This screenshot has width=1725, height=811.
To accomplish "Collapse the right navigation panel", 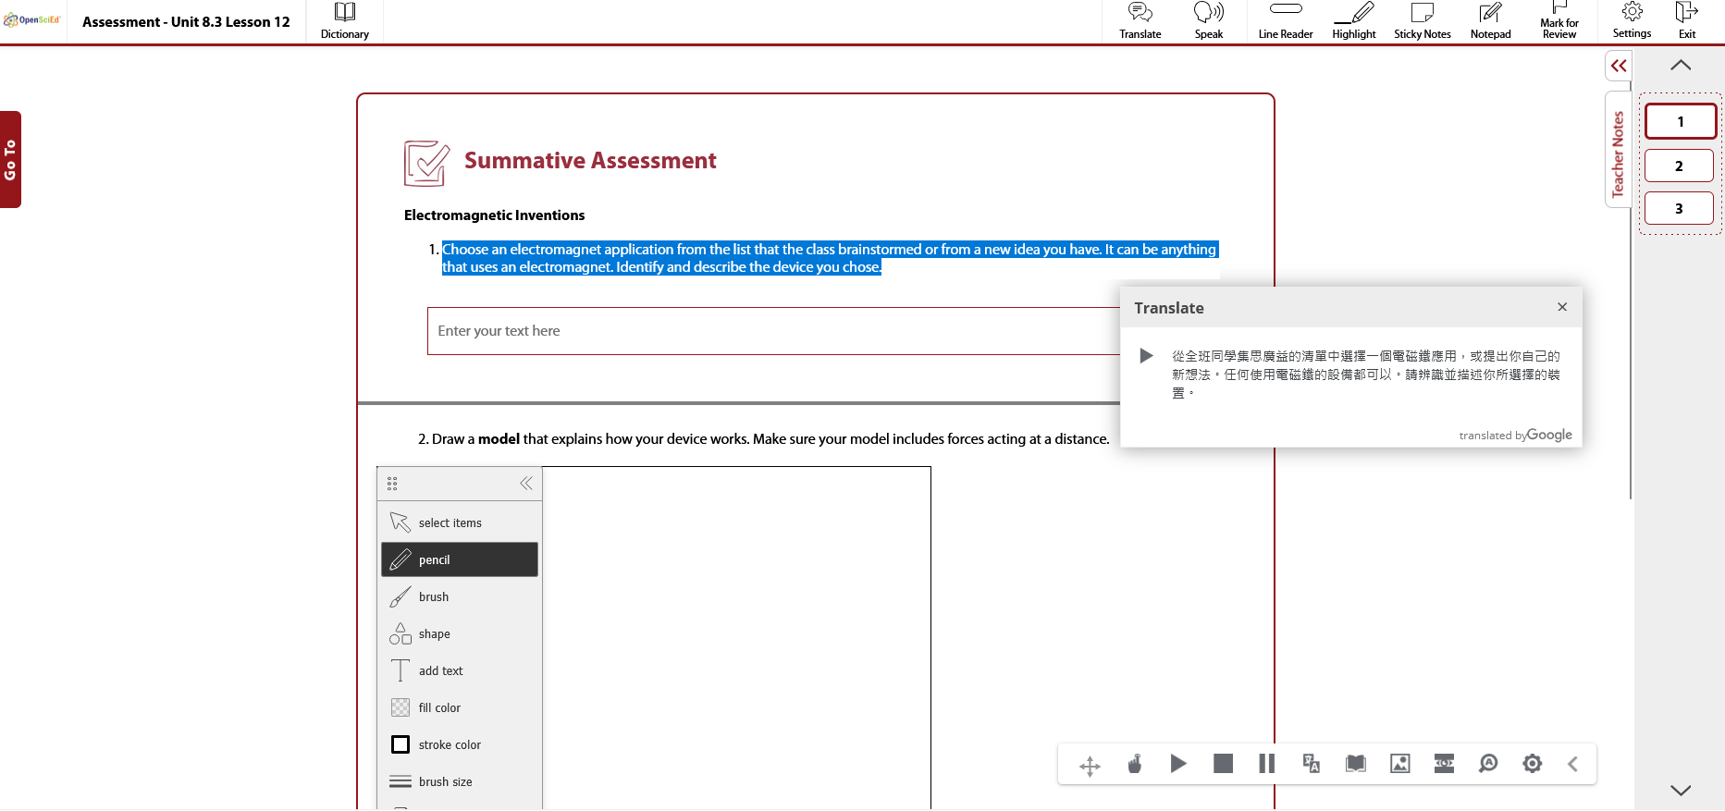I will pos(1618,66).
